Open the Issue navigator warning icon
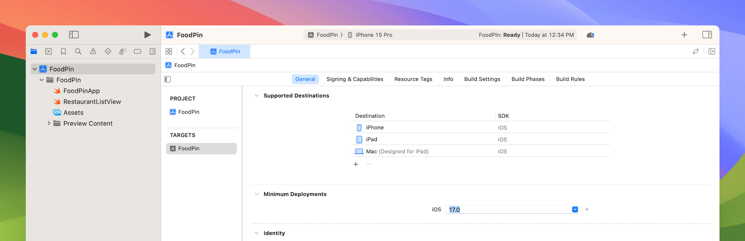This screenshot has height=241, width=745. pos(93,51)
